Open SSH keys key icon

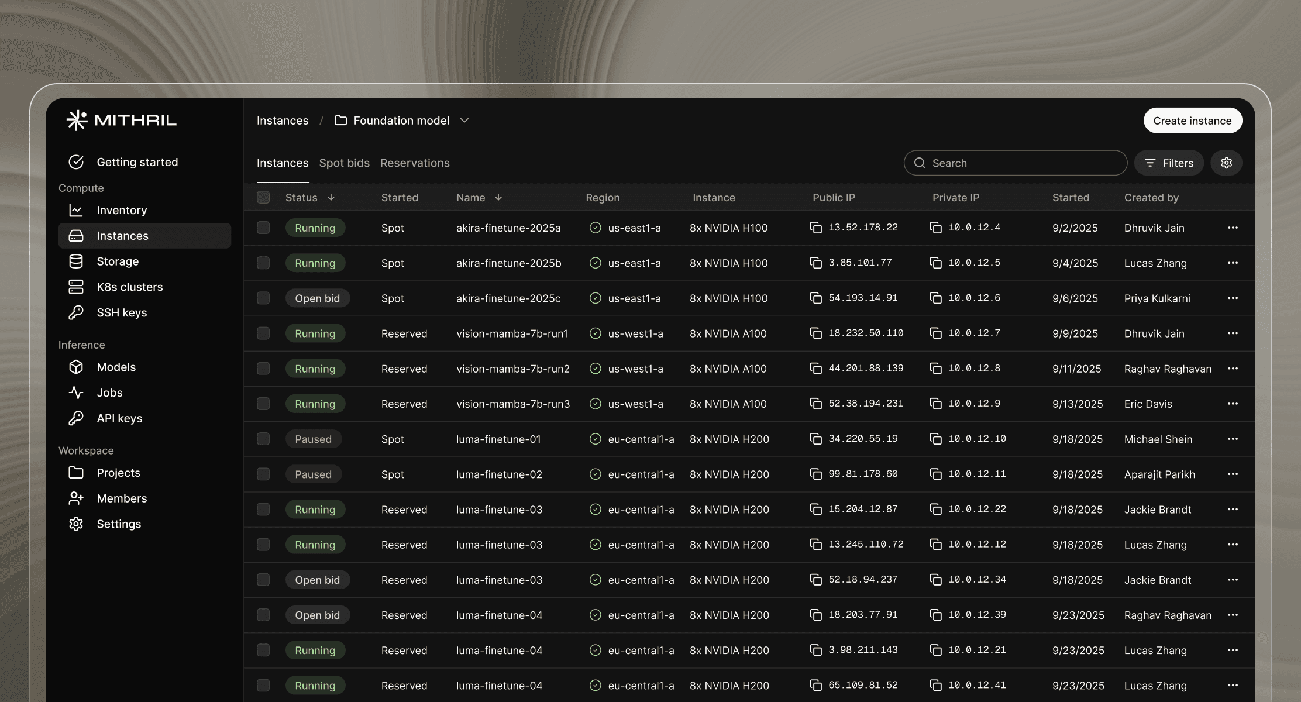76,313
